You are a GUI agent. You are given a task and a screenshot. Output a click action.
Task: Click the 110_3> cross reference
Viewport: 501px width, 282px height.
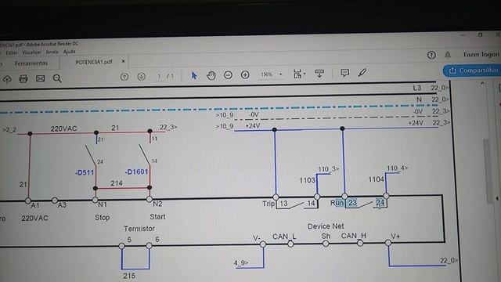[x=329, y=169]
